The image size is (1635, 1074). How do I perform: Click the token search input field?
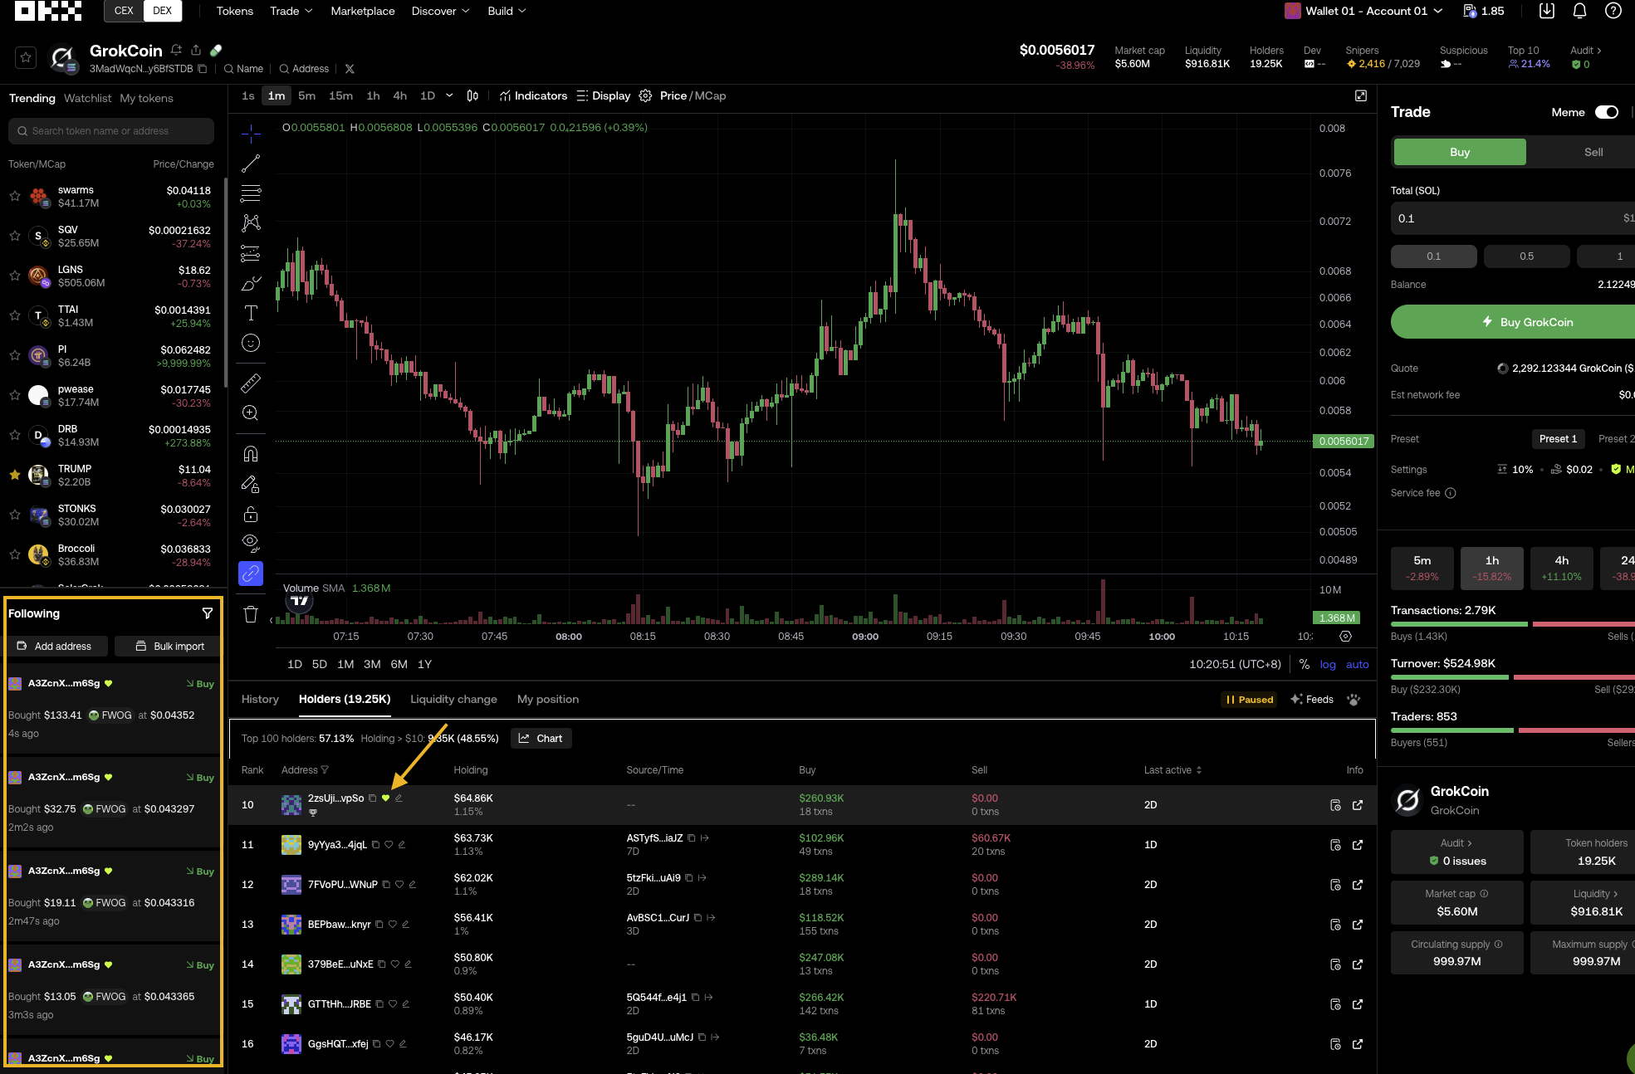111,131
